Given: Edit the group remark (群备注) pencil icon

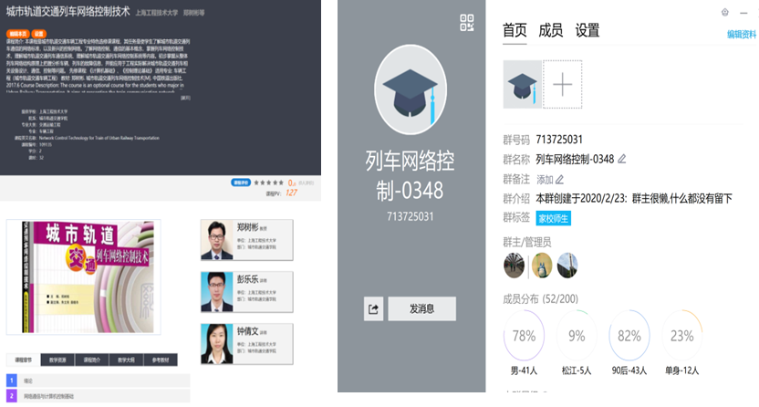Looking at the screenshot, I should click(x=560, y=179).
